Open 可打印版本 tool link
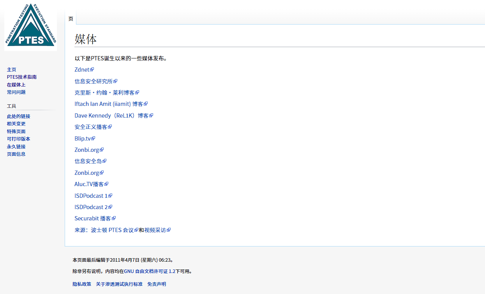This screenshot has height=294, width=485. [19, 139]
